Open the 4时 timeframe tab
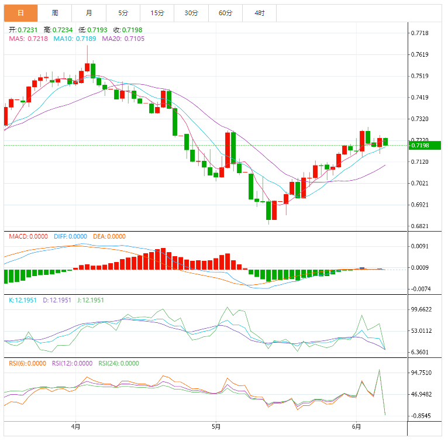Viewport: 448px width, 441px height. click(x=260, y=13)
